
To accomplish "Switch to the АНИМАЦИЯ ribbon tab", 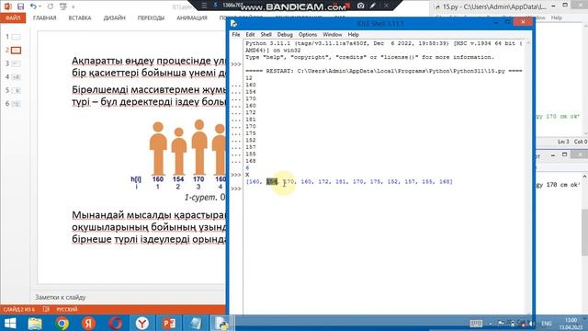I will point(192,18).
